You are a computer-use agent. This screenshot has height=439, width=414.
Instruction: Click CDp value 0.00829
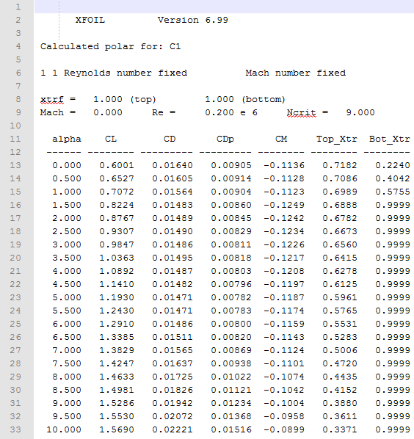[231, 231]
